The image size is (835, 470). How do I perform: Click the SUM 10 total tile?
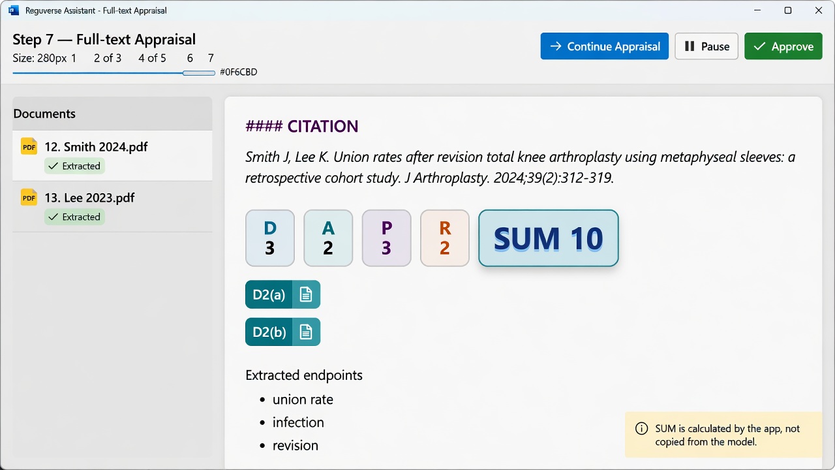click(549, 238)
